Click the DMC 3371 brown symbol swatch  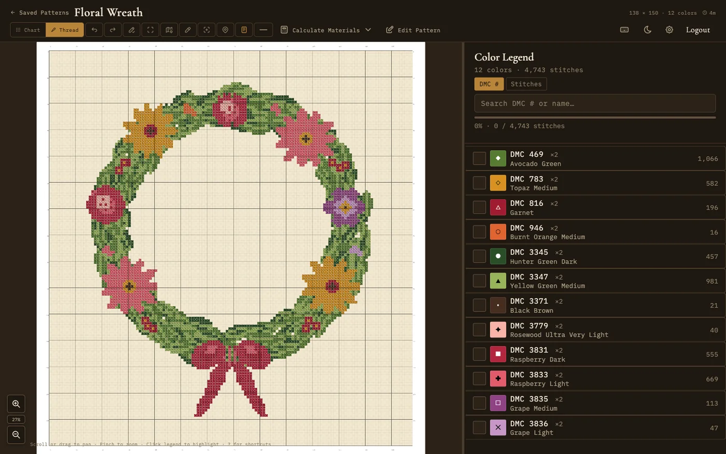click(498, 305)
